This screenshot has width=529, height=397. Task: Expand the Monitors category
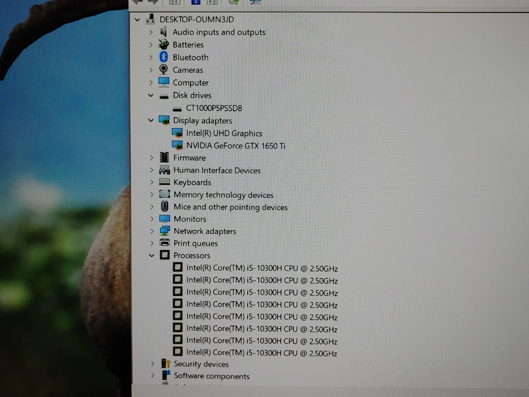(152, 219)
